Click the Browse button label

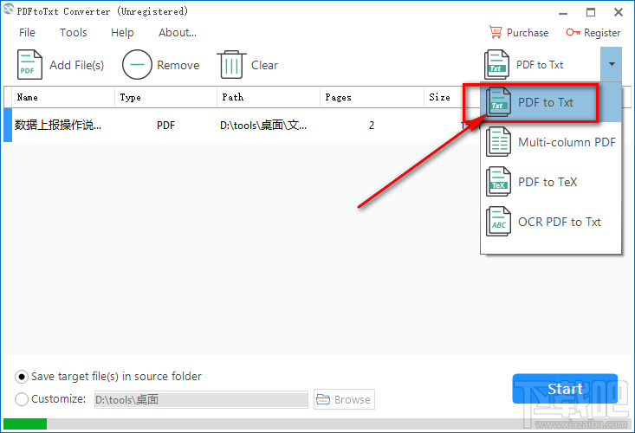(353, 400)
